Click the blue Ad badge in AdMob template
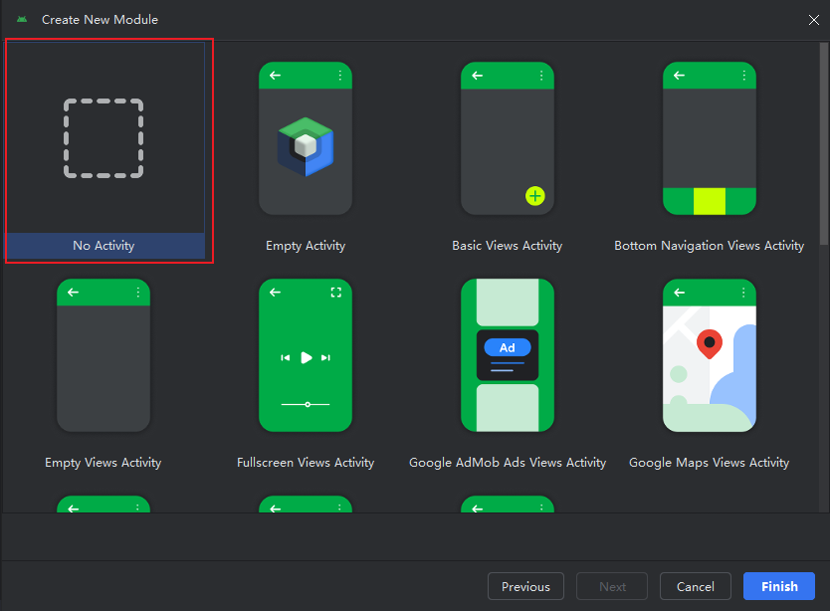The height and width of the screenshot is (611, 830). [x=508, y=348]
